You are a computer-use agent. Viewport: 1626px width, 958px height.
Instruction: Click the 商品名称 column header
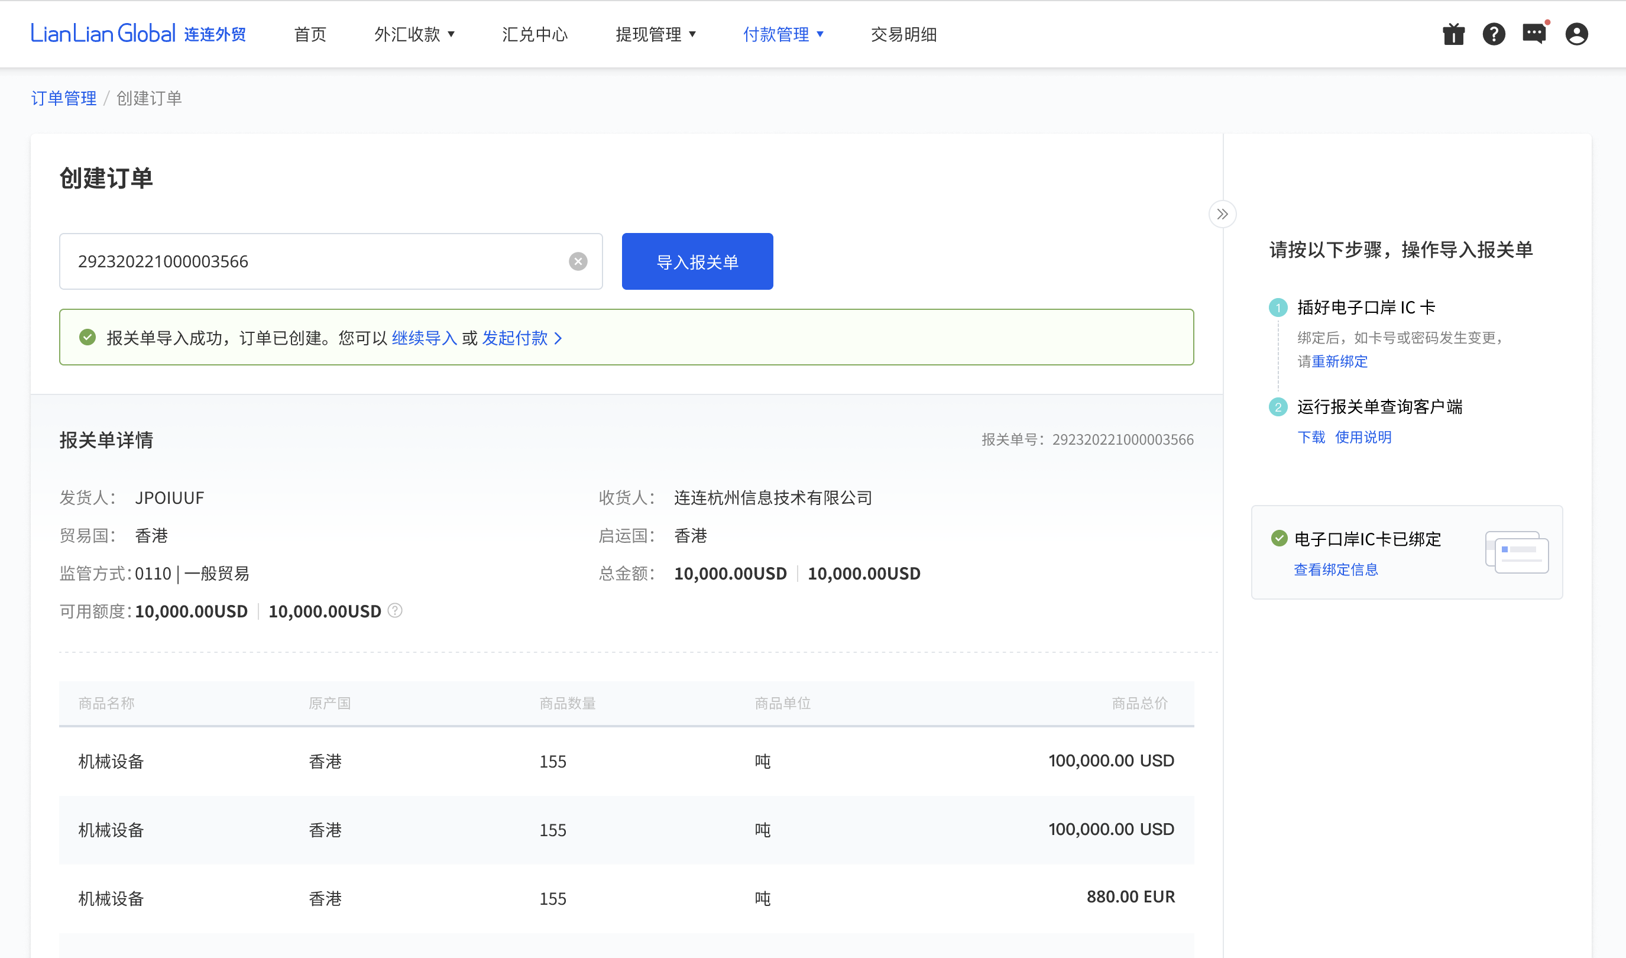(106, 703)
